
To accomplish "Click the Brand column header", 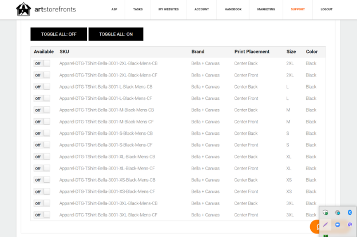I will (x=197, y=51).
